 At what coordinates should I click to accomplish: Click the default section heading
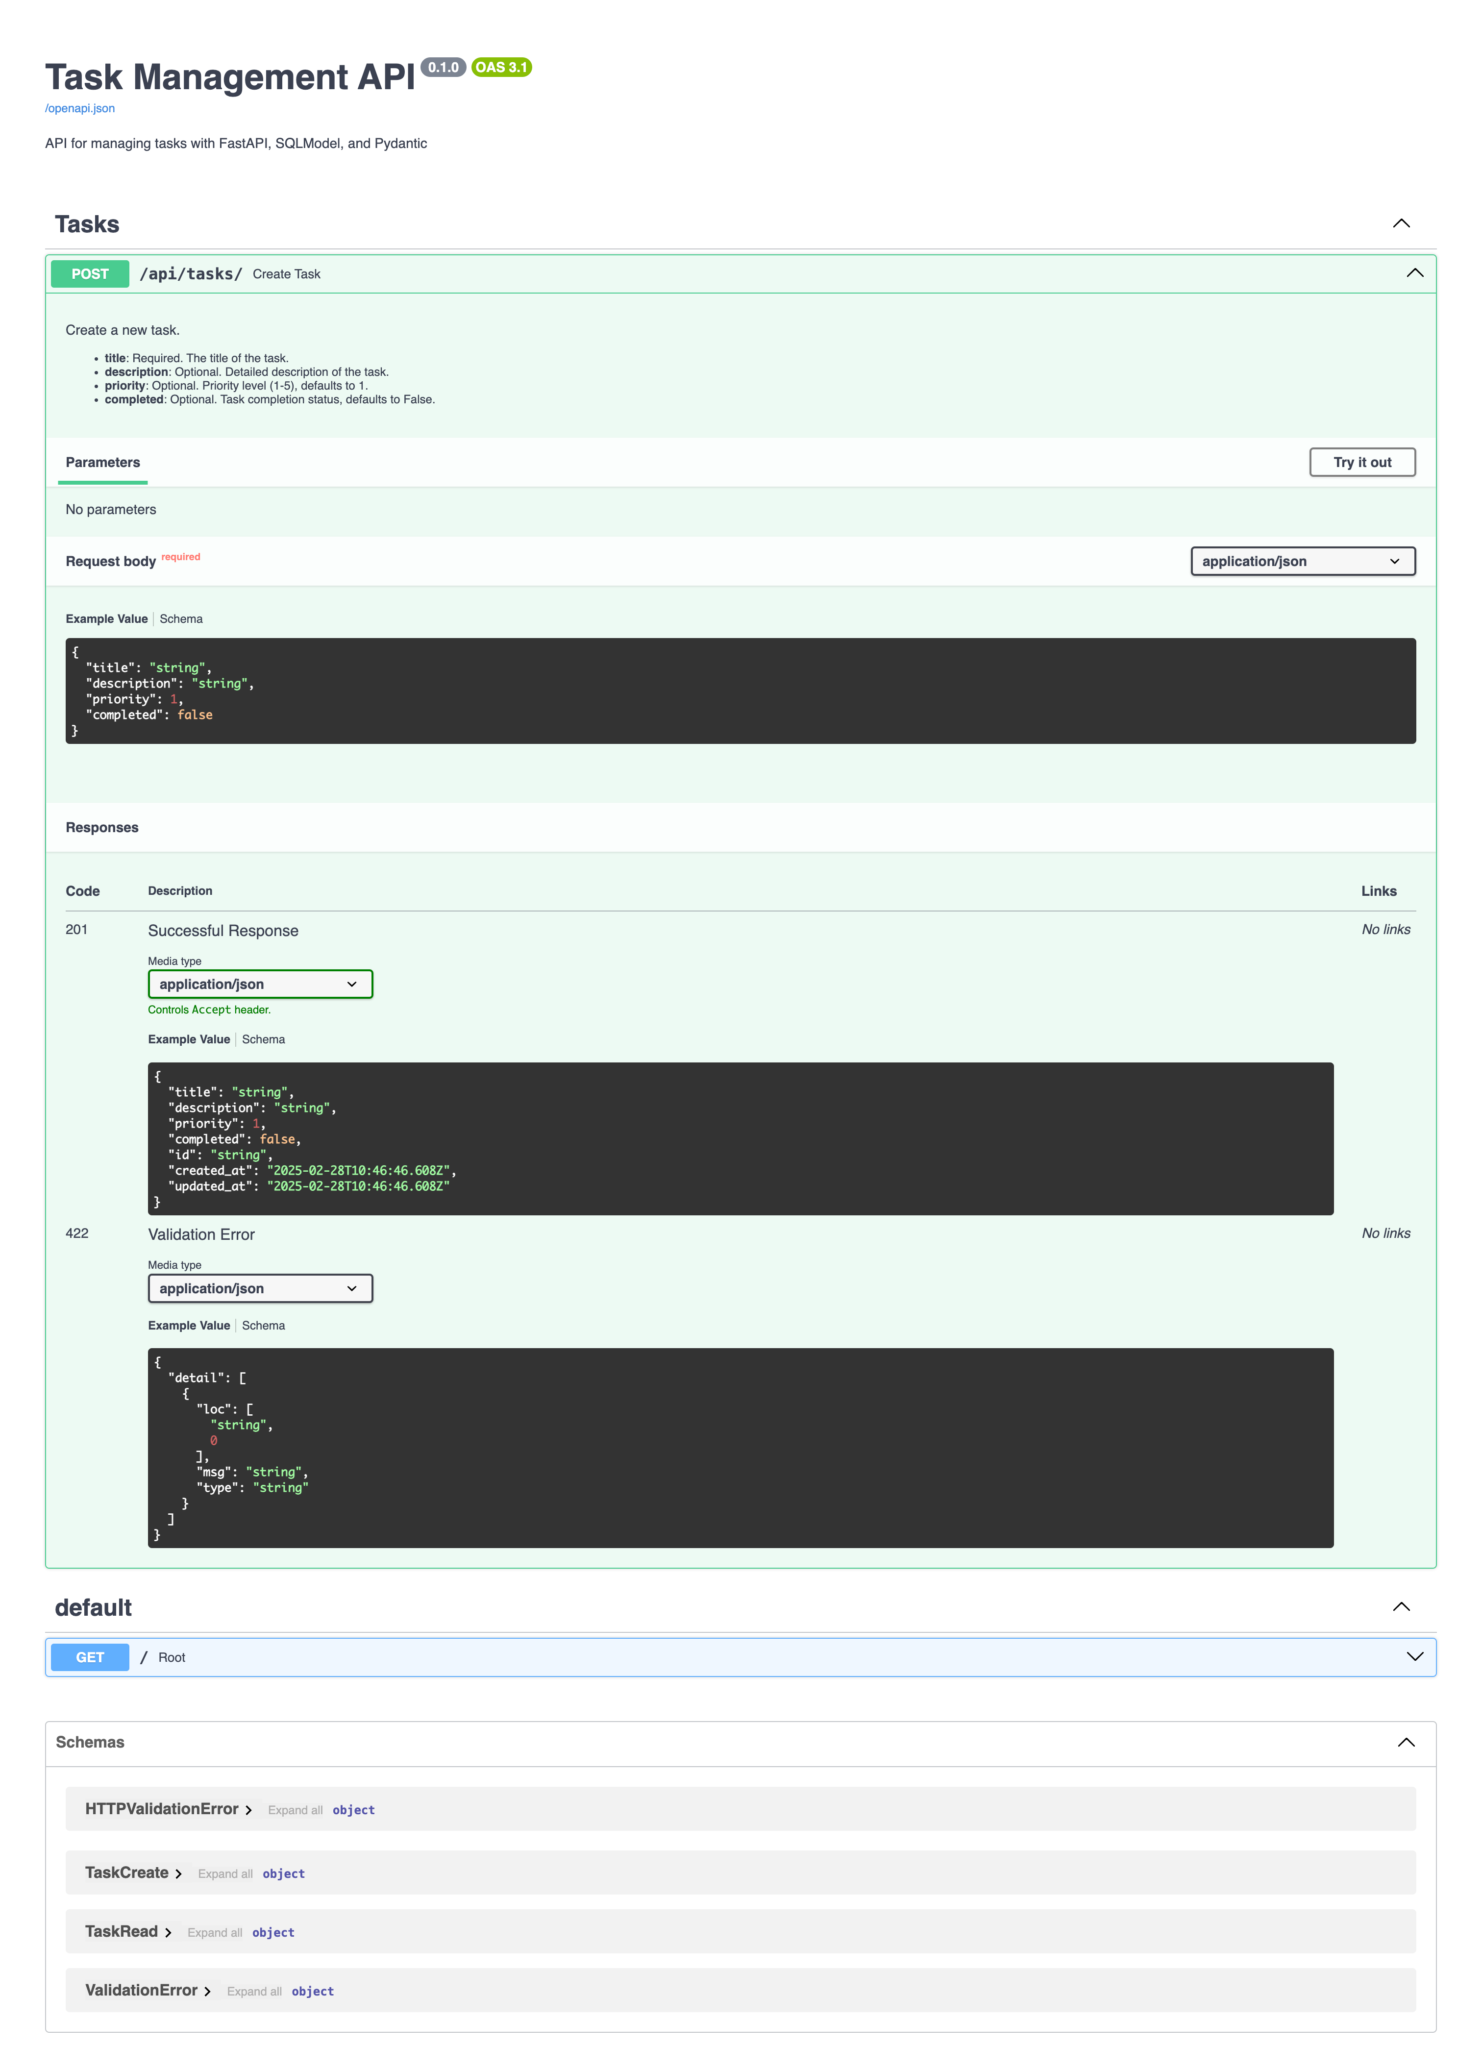[x=93, y=1607]
